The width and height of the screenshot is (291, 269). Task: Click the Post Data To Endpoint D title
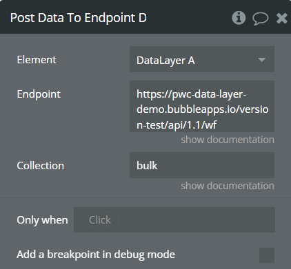coord(79,18)
